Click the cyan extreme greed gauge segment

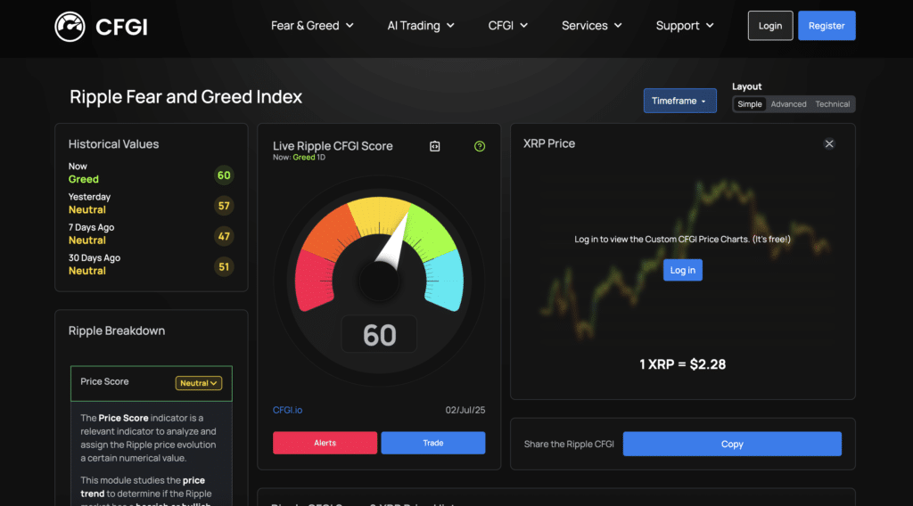coord(445,282)
